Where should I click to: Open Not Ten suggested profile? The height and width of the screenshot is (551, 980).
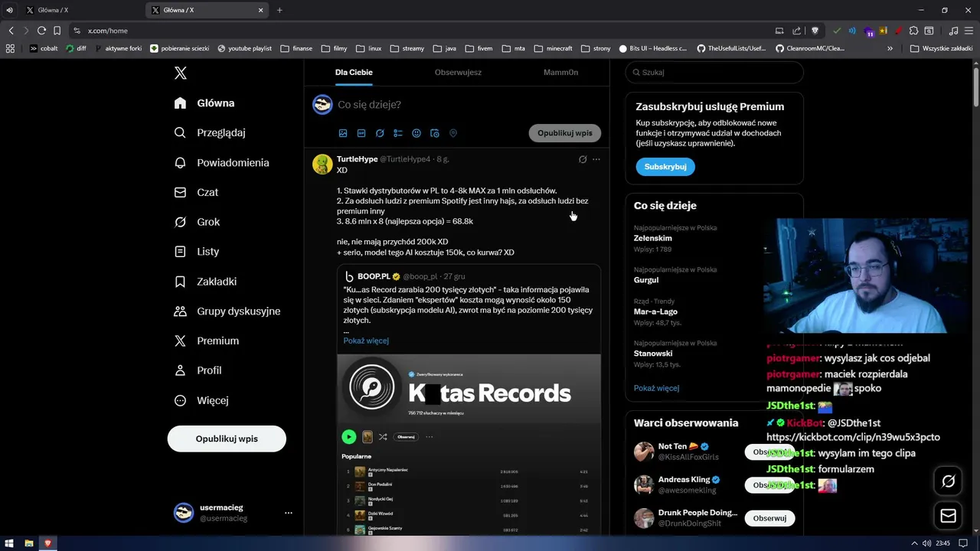coord(672,446)
